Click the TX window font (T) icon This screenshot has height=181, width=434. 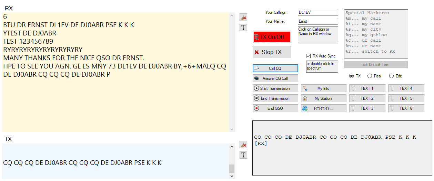(x=243, y=155)
